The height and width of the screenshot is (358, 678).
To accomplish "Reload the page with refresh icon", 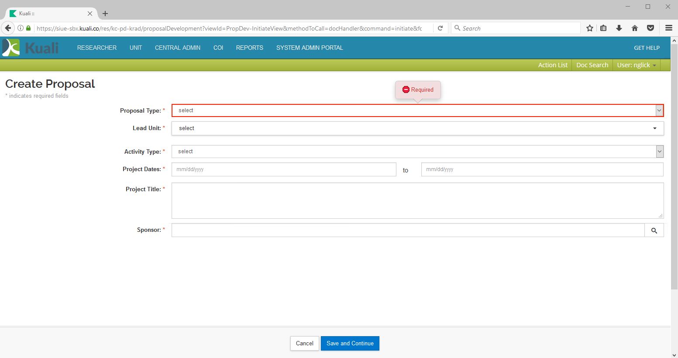I will (441, 28).
